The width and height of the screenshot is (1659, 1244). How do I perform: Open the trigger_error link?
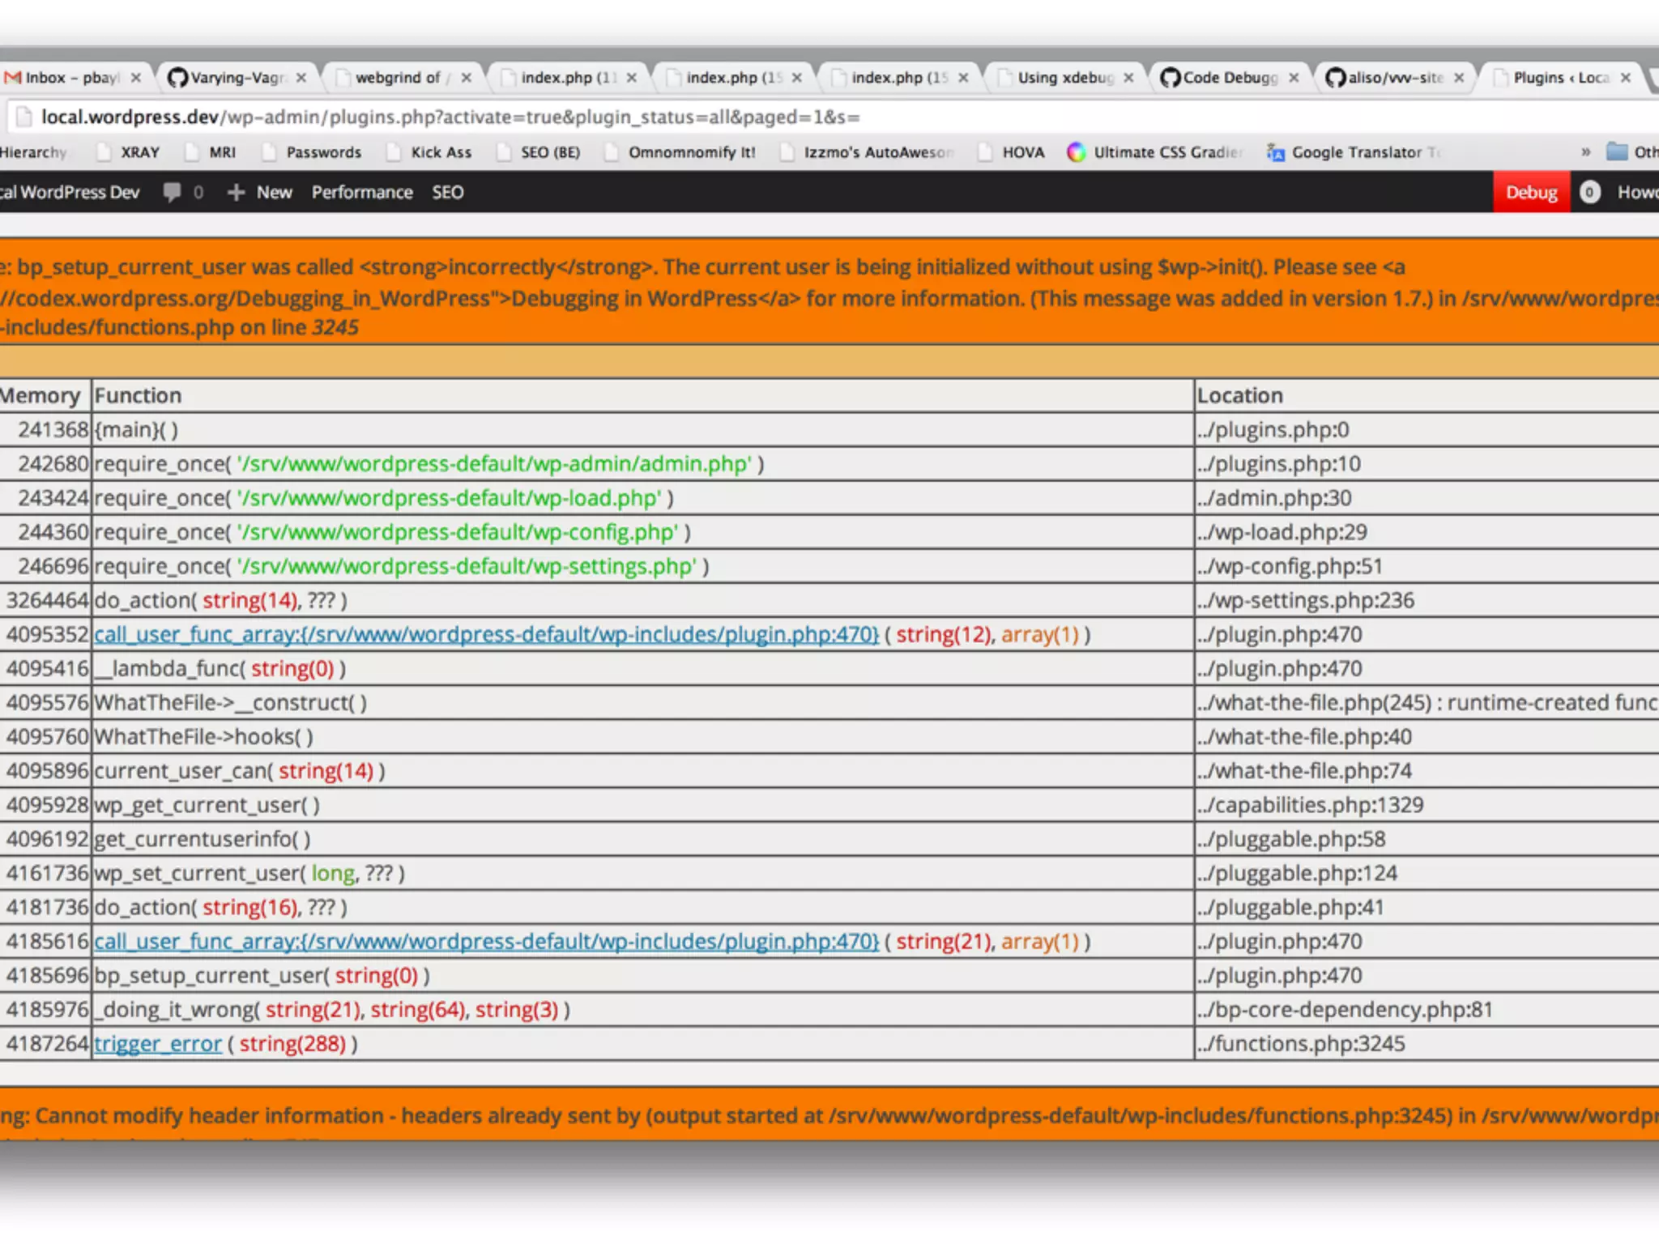(158, 1043)
